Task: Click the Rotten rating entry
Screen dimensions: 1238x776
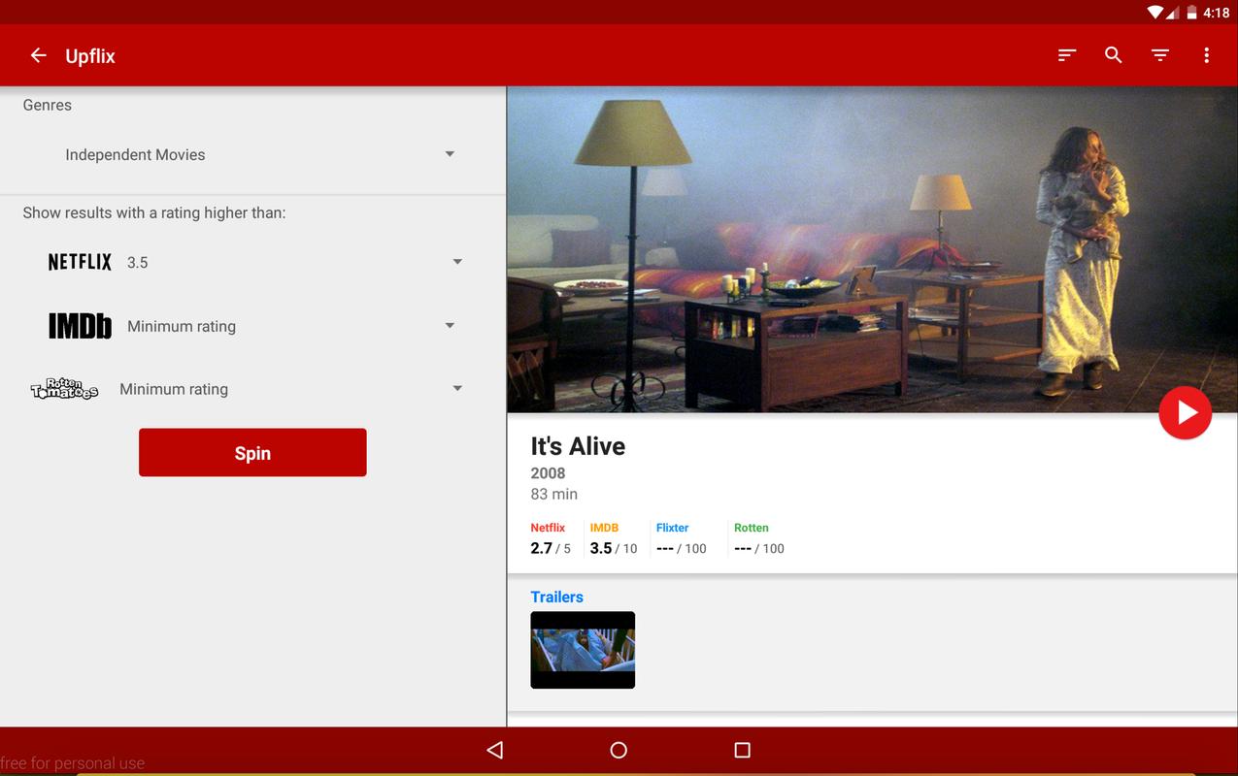Action: pyautogui.click(x=759, y=538)
